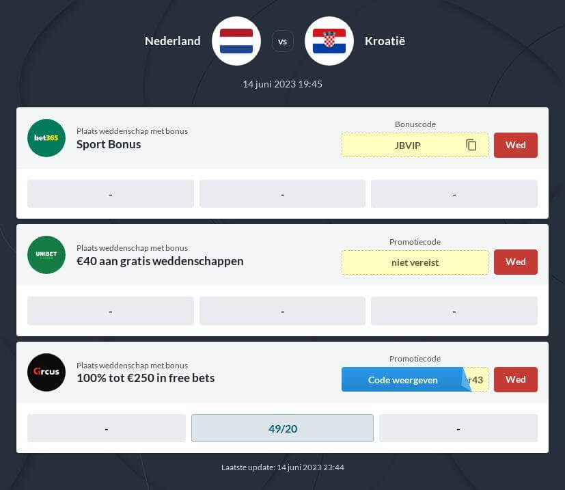The image size is (565, 490).
Task: Click the Wed button for Circus
Action: point(516,379)
